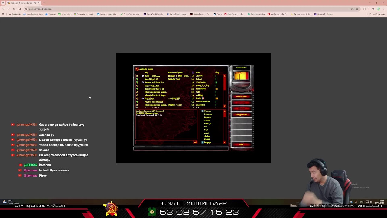
Task: Open the apps grid icon in bookmarks bar
Action: [x=3, y=14]
